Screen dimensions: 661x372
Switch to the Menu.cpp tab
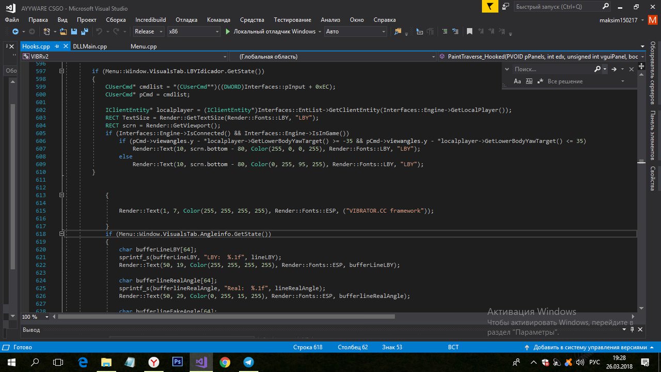(x=144, y=46)
